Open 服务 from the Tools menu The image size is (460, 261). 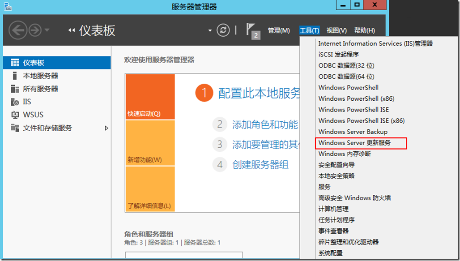tap(324, 187)
